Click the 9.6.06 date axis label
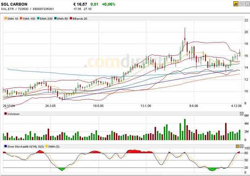 (x=193, y=106)
